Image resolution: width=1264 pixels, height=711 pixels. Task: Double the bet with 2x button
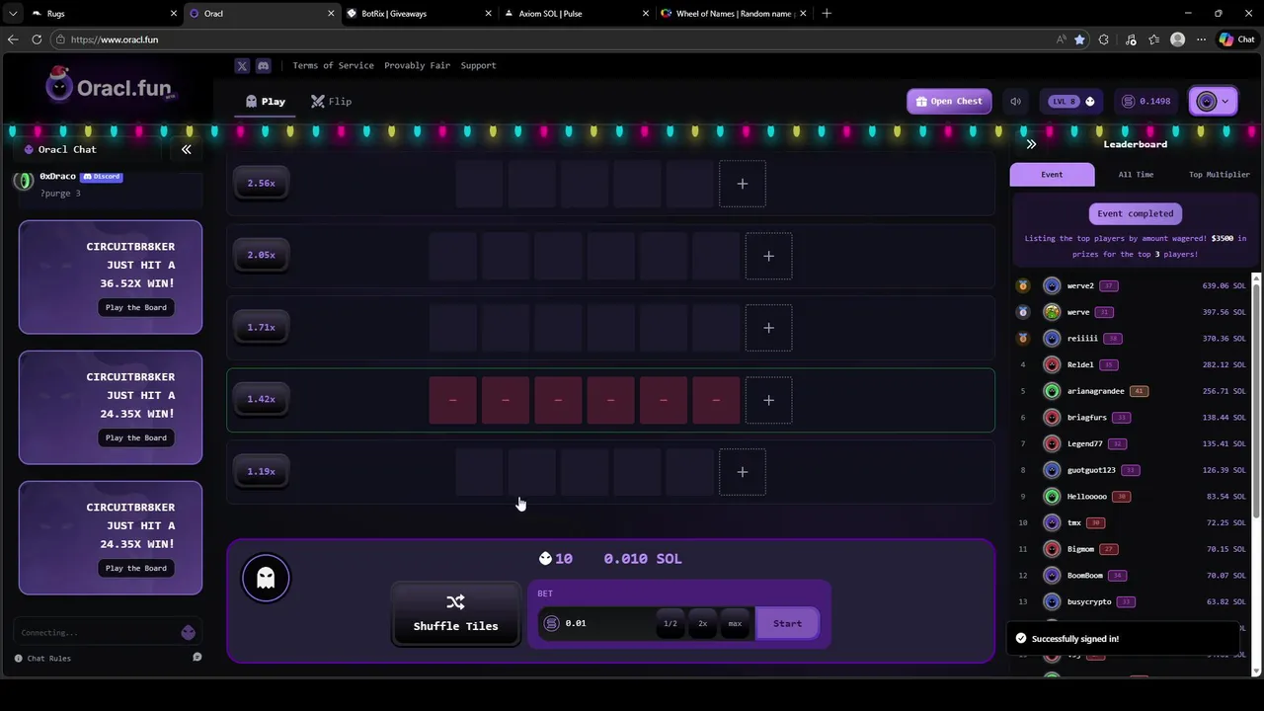(x=702, y=624)
